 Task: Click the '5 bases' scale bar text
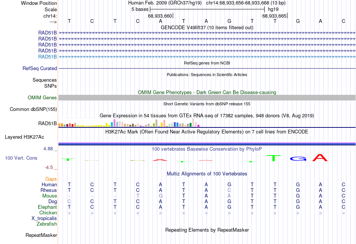[x=140, y=9]
